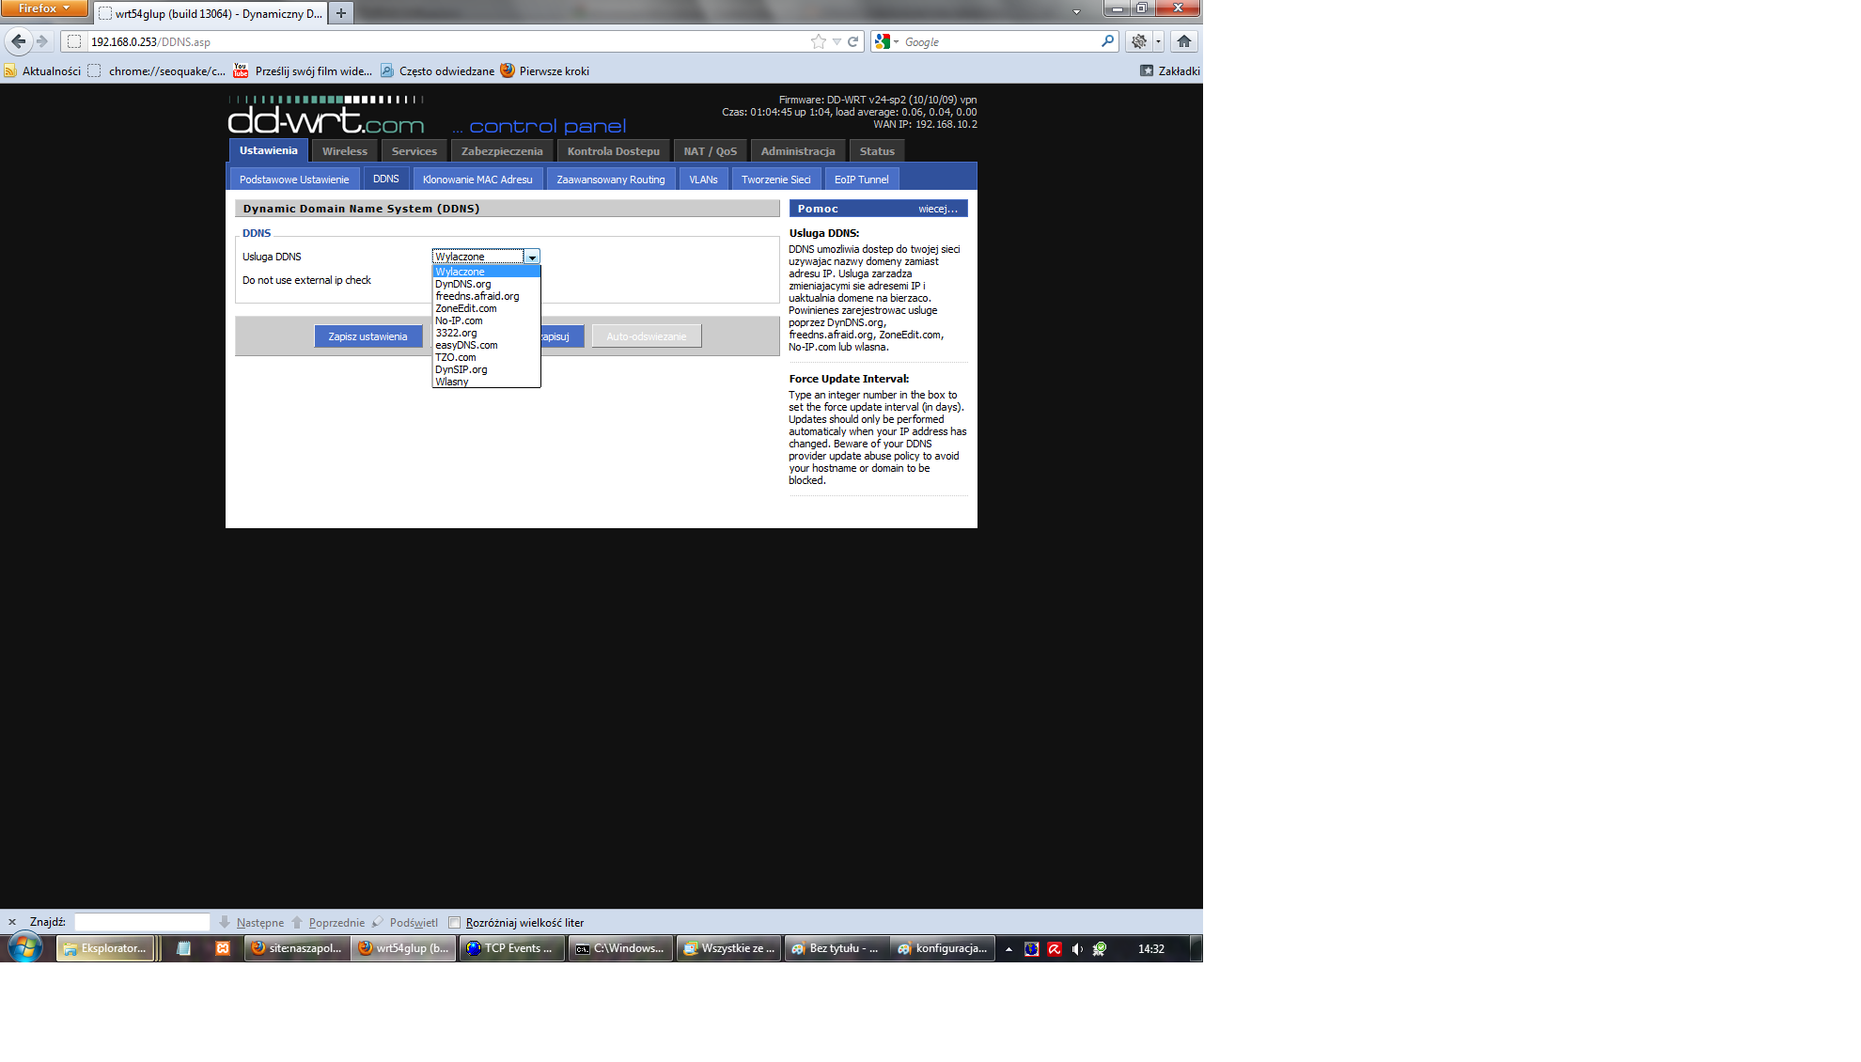Click the DDNS sub-navigation tab
This screenshot has height=1062, width=1861.
(x=384, y=179)
